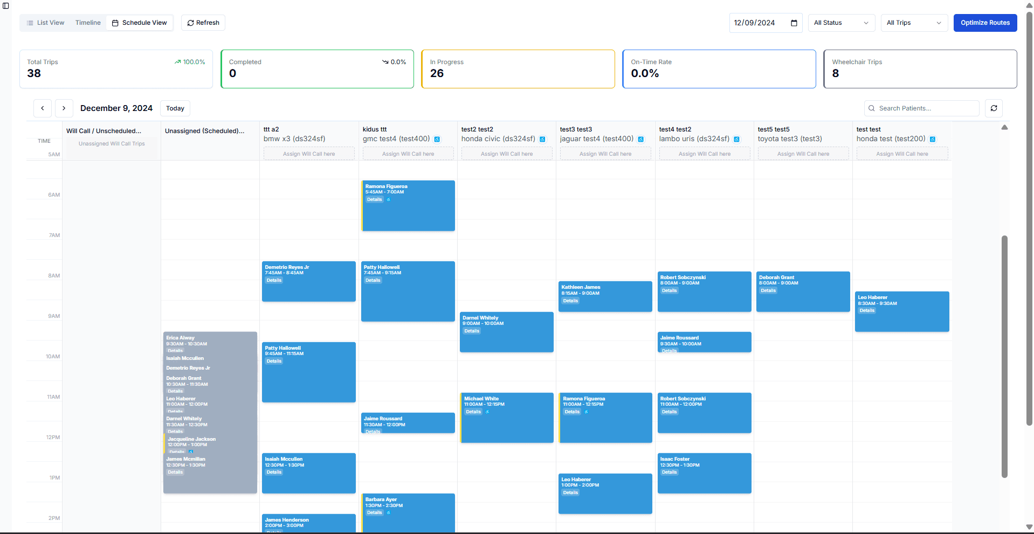
Task: Click the Optimize Routes button
Action: tap(985, 23)
